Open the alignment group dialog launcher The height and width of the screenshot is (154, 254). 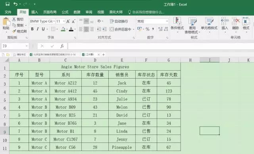pyautogui.click(x=134, y=38)
